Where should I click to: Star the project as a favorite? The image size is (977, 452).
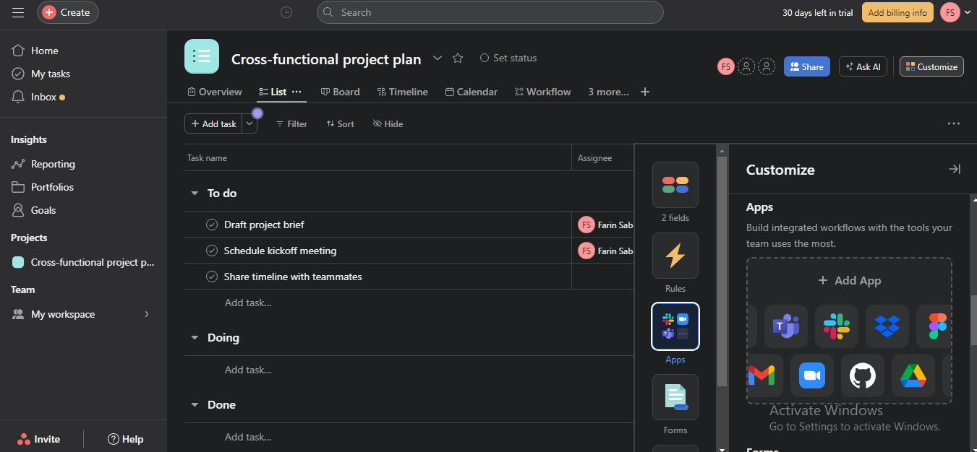[457, 58]
